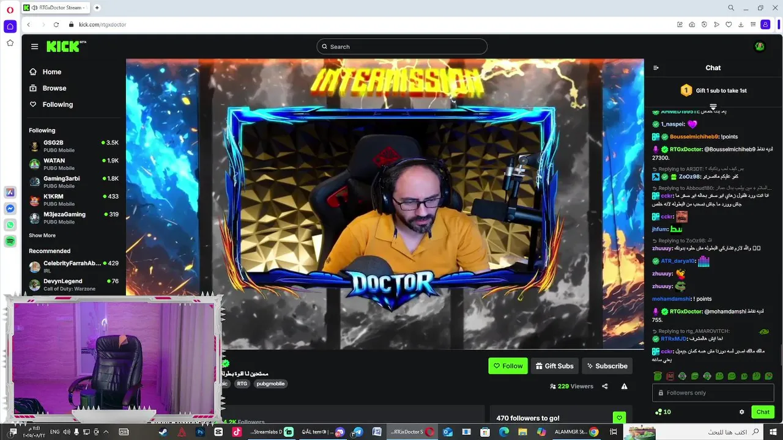
Task: Expand followed channels with Show More
Action: (x=42, y=235)
